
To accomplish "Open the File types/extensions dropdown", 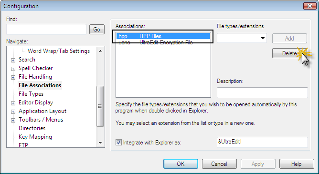I will [x=263, y=38].
